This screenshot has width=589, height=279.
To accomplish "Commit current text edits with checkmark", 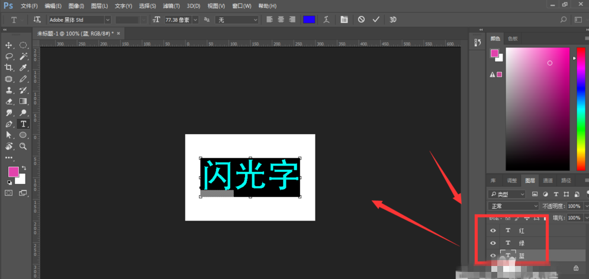I will pyautogui.click(x=376, y=20).
